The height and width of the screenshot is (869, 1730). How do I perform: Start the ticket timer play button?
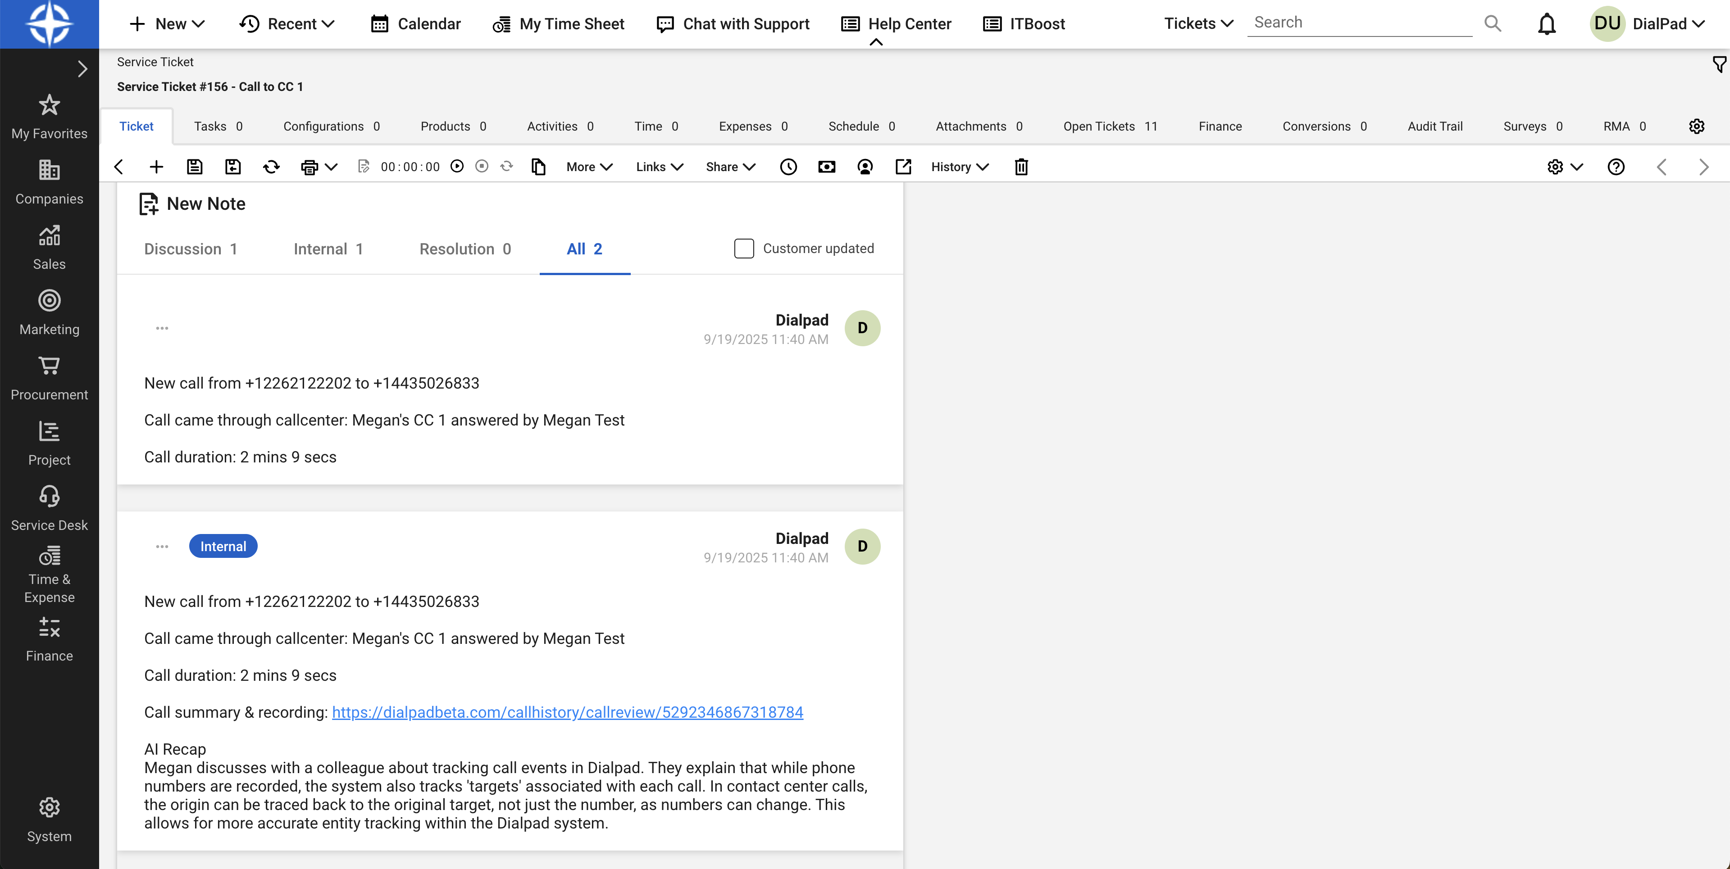coord(457,166)
